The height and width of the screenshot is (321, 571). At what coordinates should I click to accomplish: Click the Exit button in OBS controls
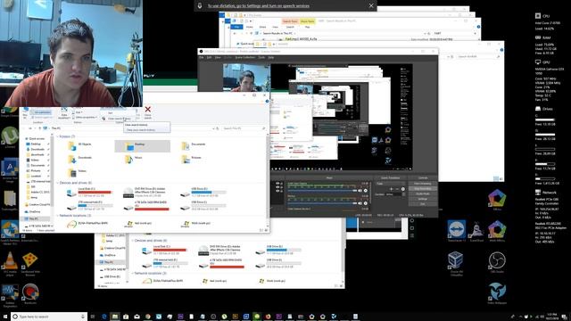(x=423, y=204)
